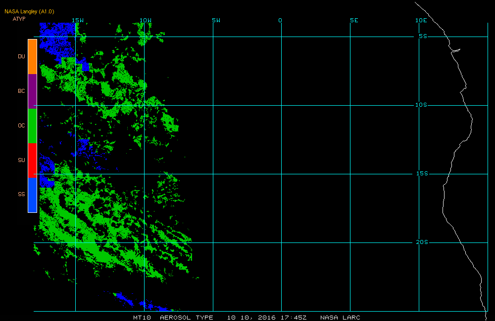This screenshot has width=495, height=321.
Task: Click the orange DU legend color block
Action: (x=33, y=57)
